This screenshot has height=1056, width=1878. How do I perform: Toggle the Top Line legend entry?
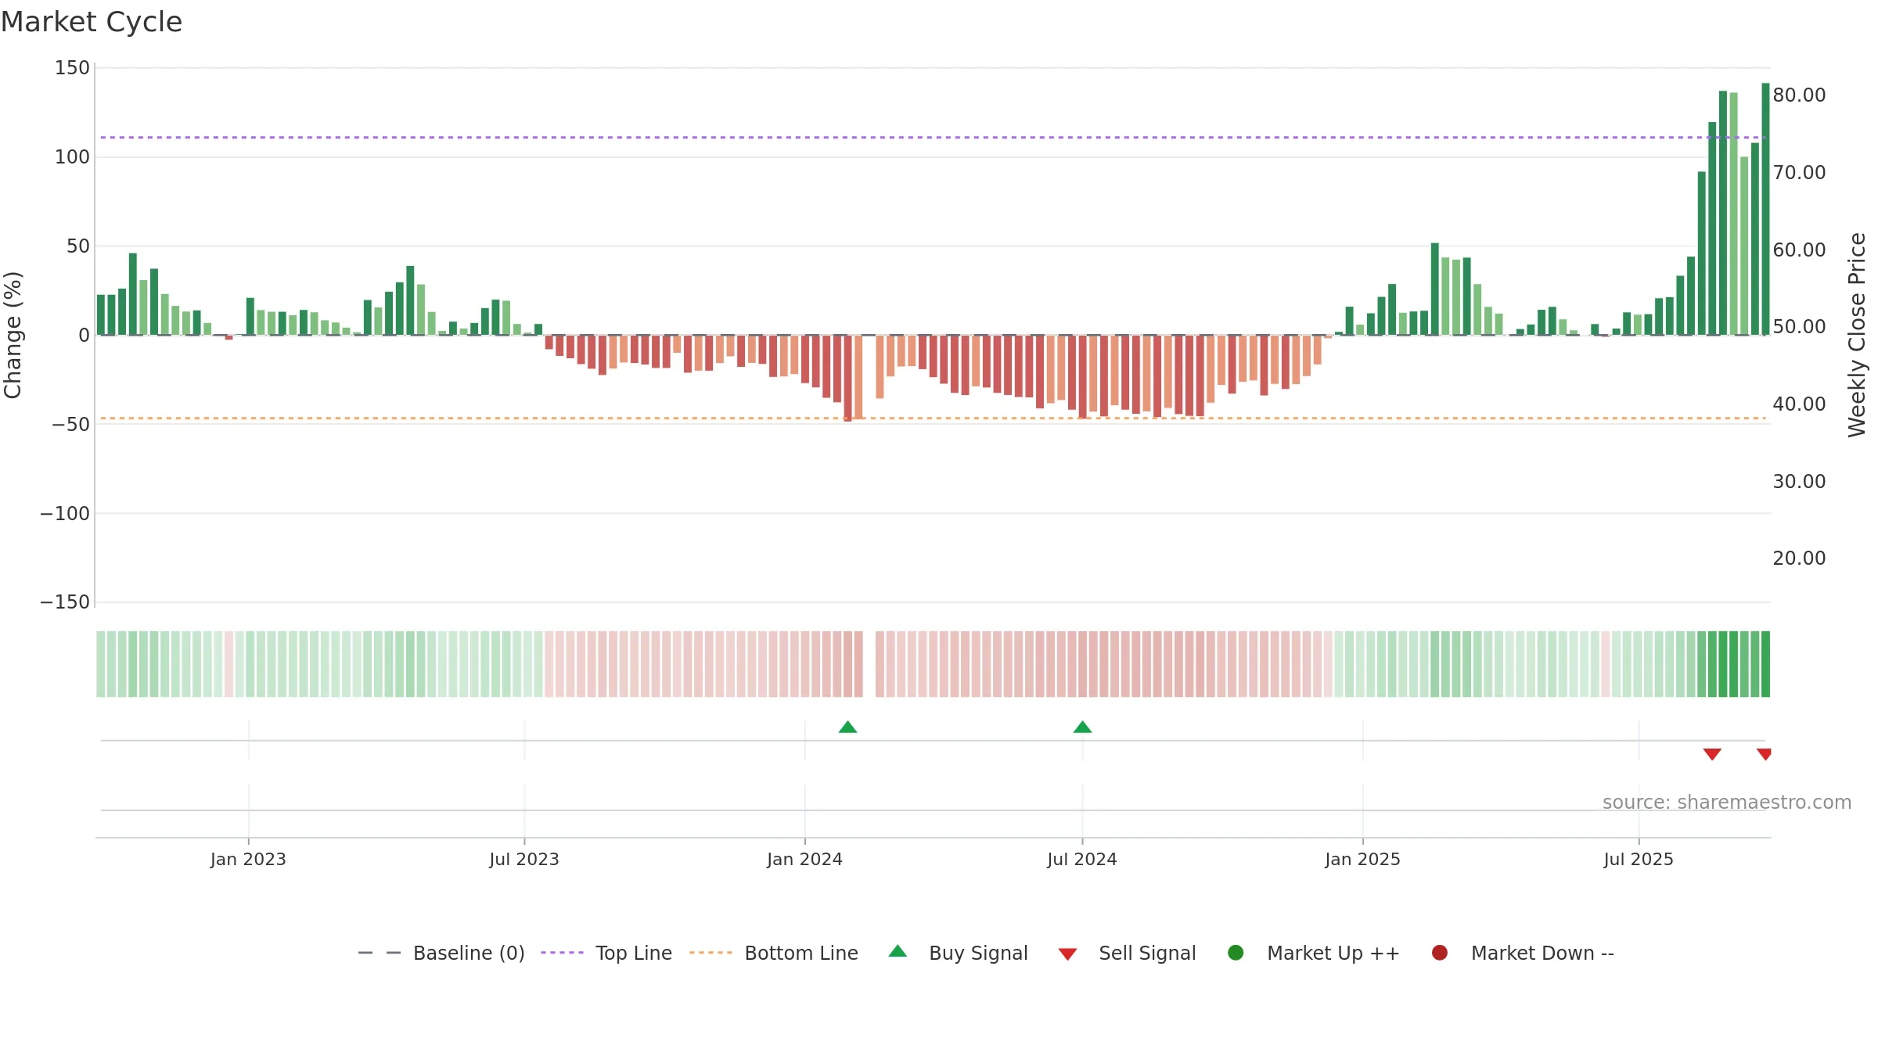click(606, 953)
